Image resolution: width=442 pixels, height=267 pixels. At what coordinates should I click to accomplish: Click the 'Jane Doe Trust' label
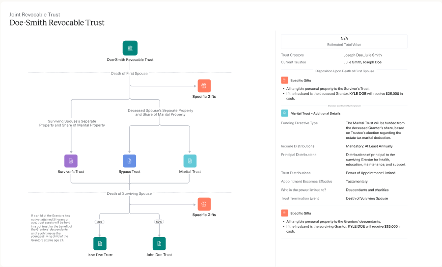[x=100, y=255]
